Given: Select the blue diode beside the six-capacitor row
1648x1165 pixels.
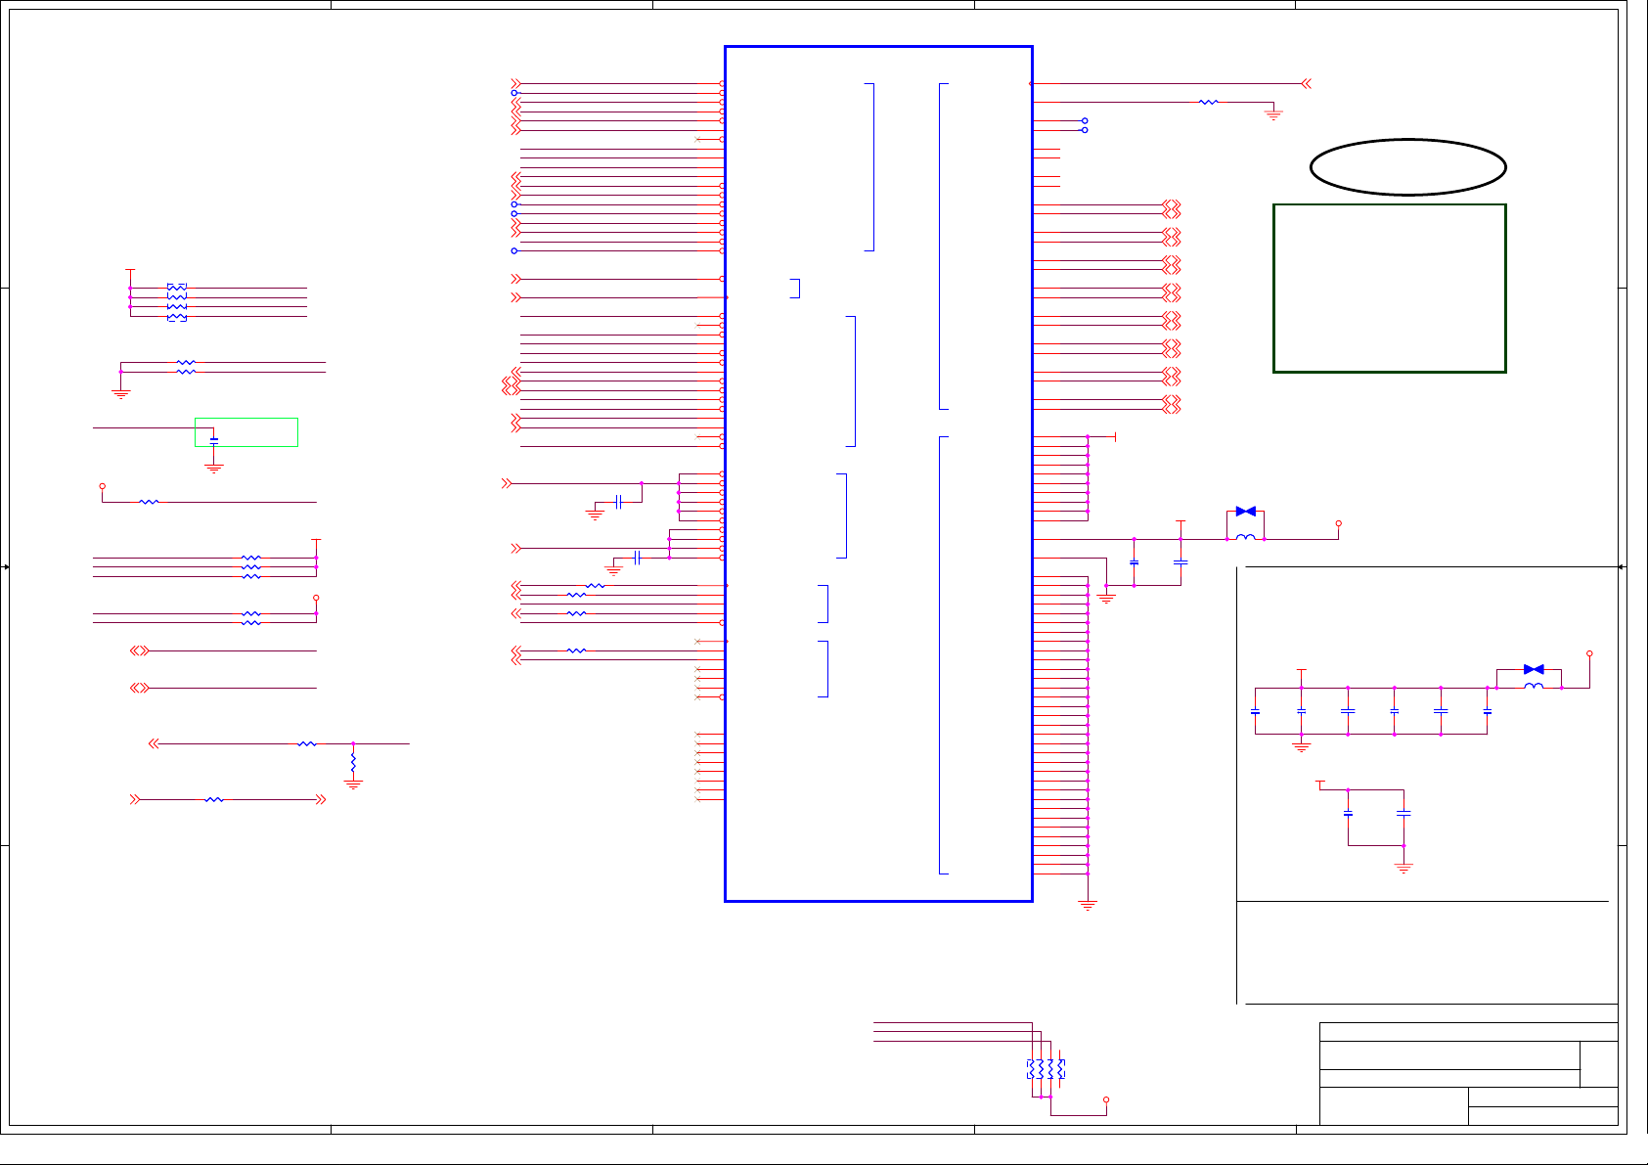Looking at the screenshot, I should (x=1534, y=670).
